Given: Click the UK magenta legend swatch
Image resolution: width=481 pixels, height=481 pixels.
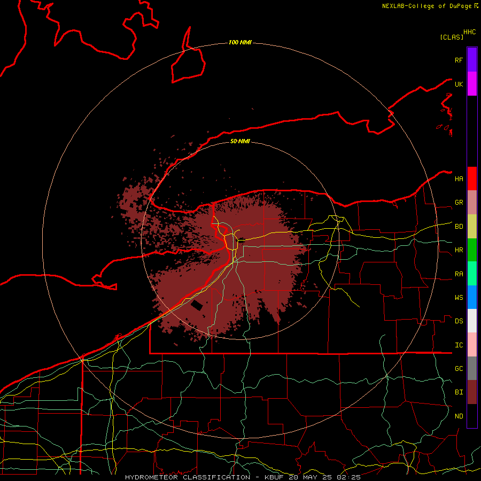Looking at the screenshot, I should [x=472, y=84].
